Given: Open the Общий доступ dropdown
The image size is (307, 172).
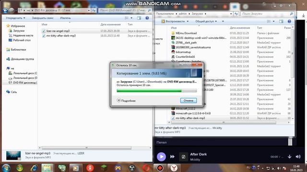Looking at the screenshot, I should point(206,21).
